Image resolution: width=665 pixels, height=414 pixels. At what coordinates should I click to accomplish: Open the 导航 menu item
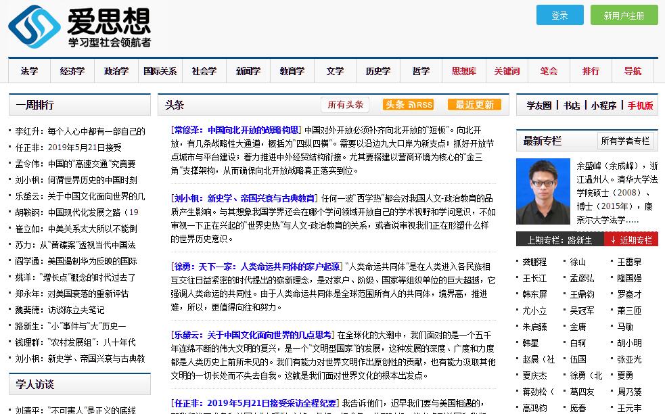[x=633, y=71]
